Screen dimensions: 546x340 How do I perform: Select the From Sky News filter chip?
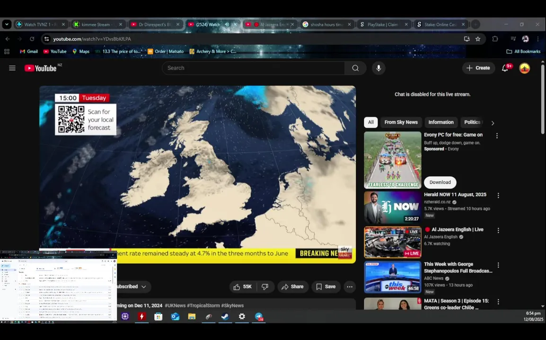pyautogui.click(x=401, y=122)
